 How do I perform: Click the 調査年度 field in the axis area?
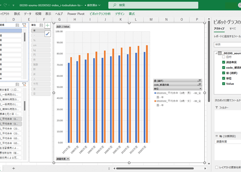tap(228, 142)
